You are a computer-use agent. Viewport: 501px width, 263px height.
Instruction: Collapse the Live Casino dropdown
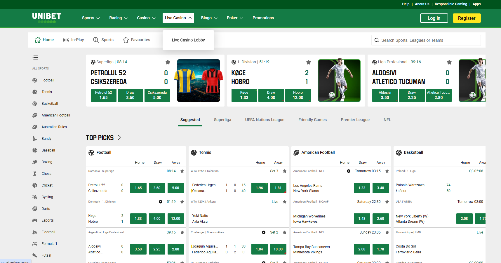[x=178, y=18]
